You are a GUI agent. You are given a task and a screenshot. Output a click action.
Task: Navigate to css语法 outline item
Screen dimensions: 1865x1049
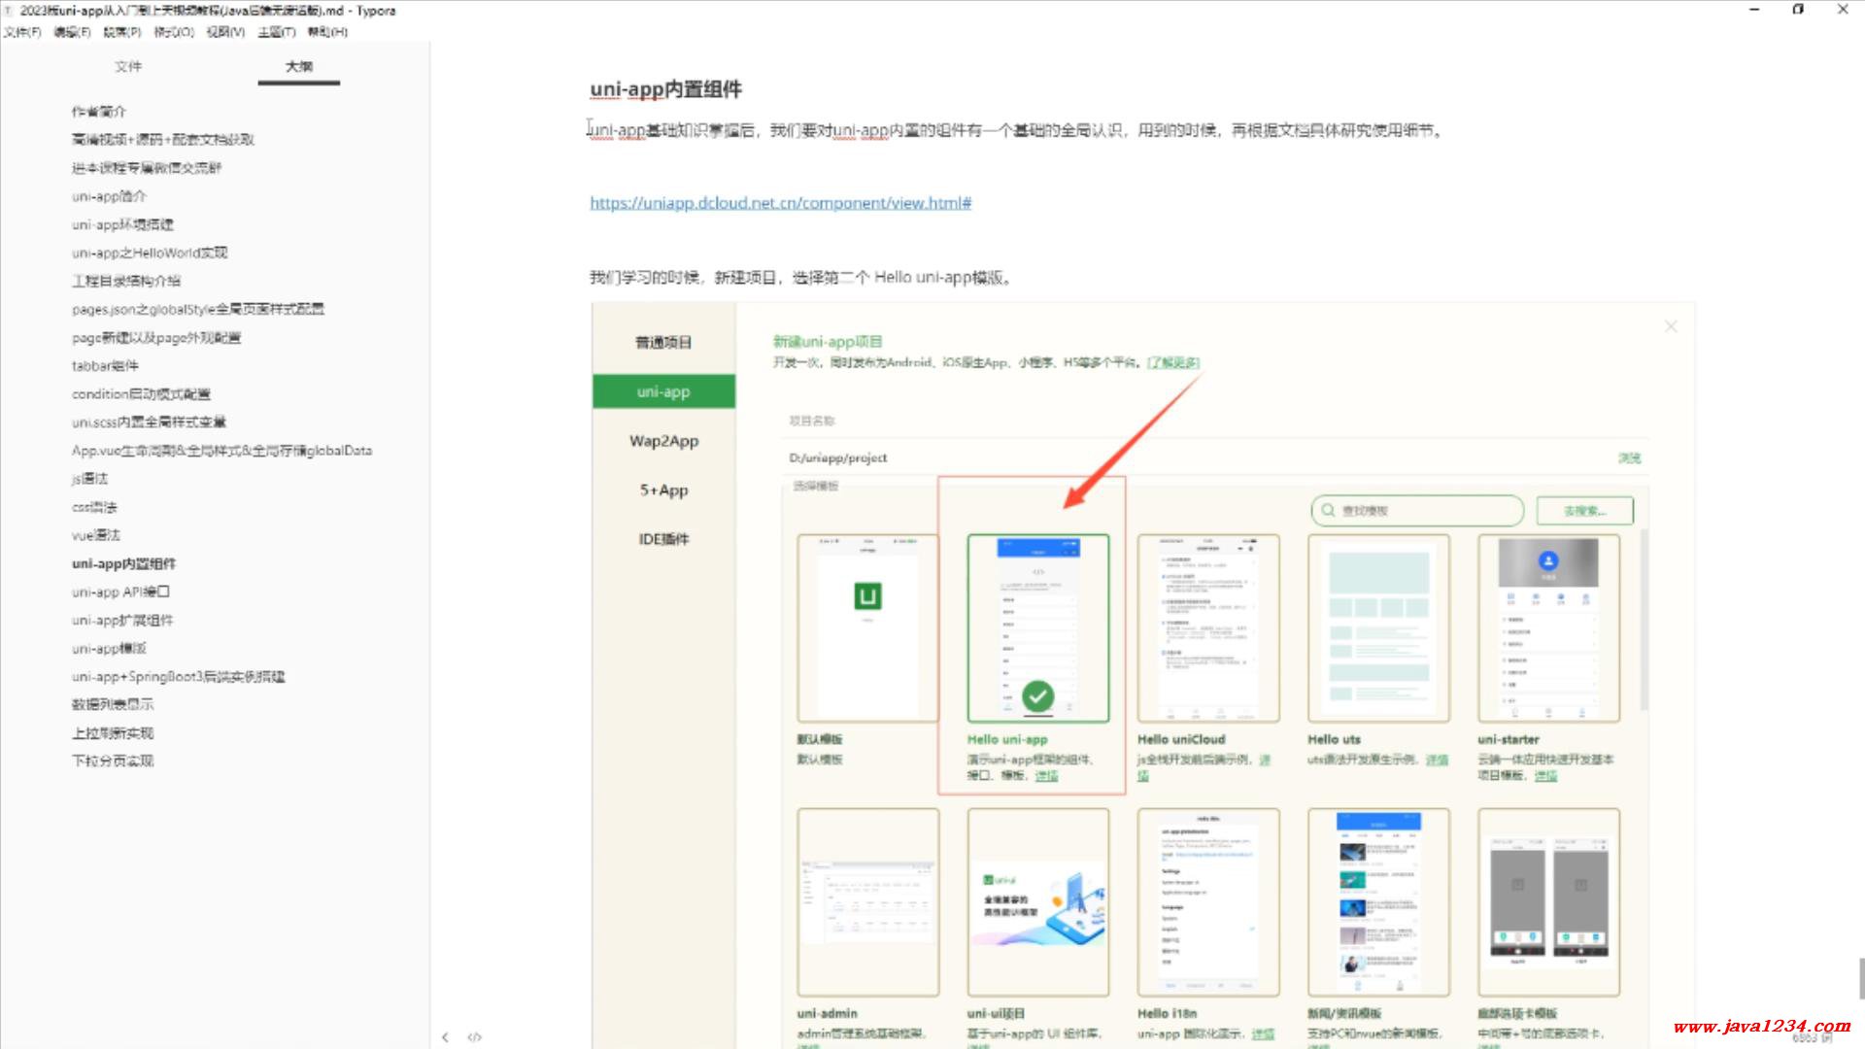tap(94, 507)
